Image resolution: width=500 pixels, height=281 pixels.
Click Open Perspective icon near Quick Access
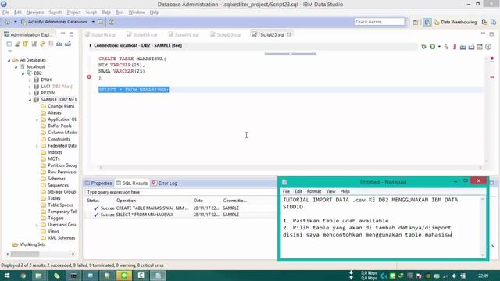click(416, 22)
